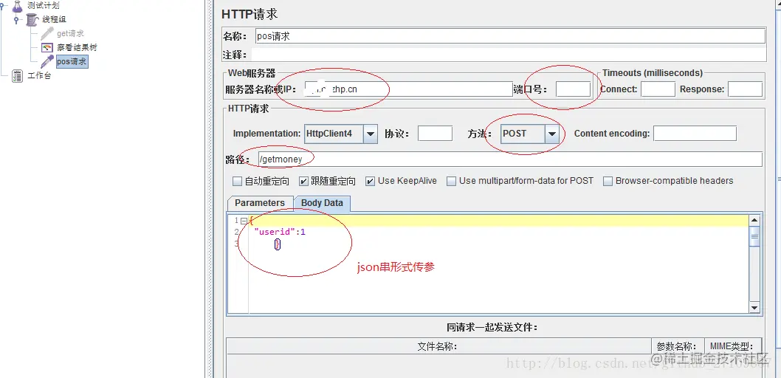Click the 端口号 port input field
The width and height of the screenshot is (781, 378).
pos(574,89)
